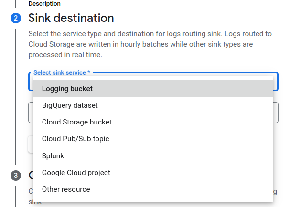Pick the Cloud Storage bucket option
The width and height of the screenshot is (300, 207).
pos(153,122)
